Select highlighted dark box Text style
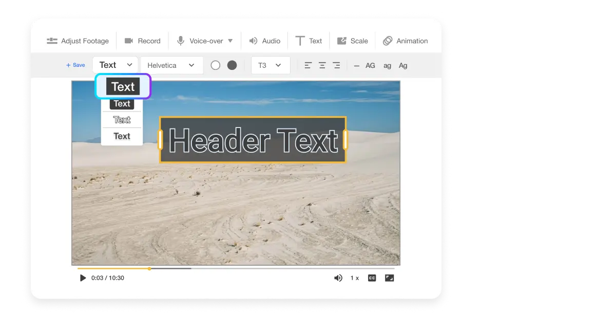Viewport: 616px width, 329px height. coord(123,86)
